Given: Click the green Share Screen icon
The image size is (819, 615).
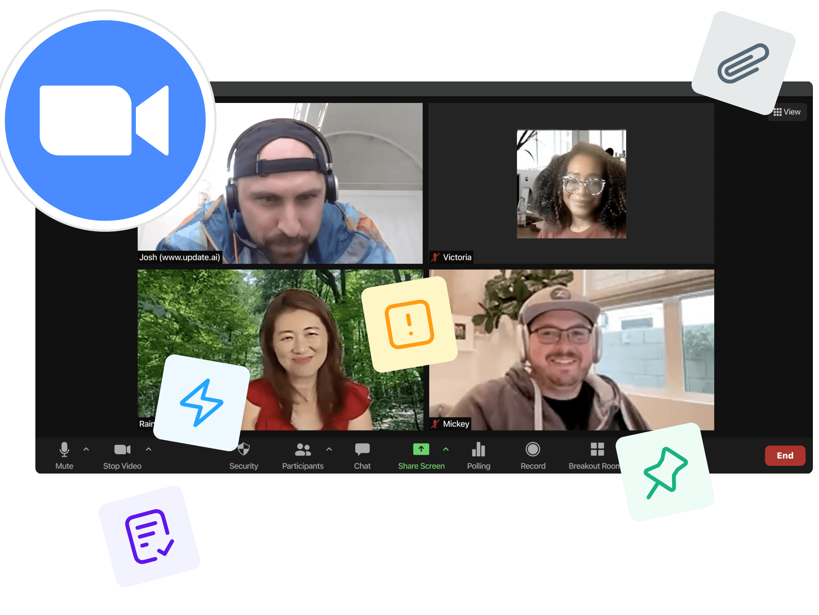Looking at the screenshot, I should pyautogui.click(x=421, y=449).
